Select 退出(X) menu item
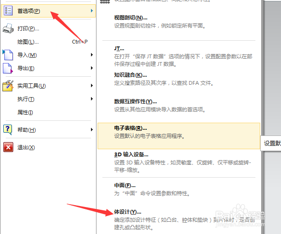Screen dimensions: 281x234 click(x=26, y=147)
